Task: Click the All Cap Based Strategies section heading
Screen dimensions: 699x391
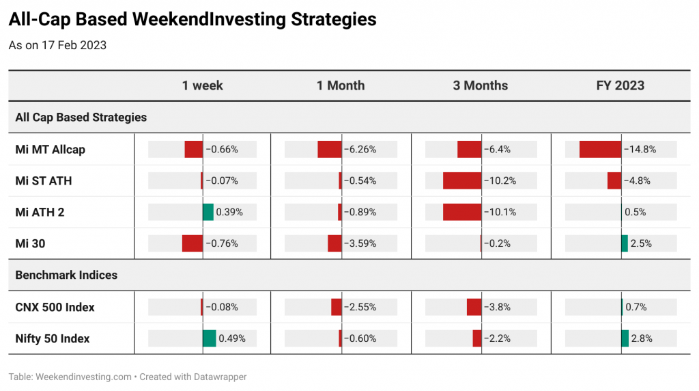Action: (x=81, y=118)
